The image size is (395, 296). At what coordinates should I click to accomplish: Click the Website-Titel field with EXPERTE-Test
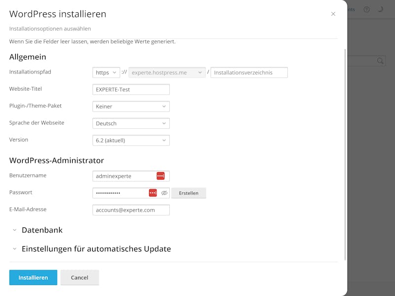coord(131,89)
